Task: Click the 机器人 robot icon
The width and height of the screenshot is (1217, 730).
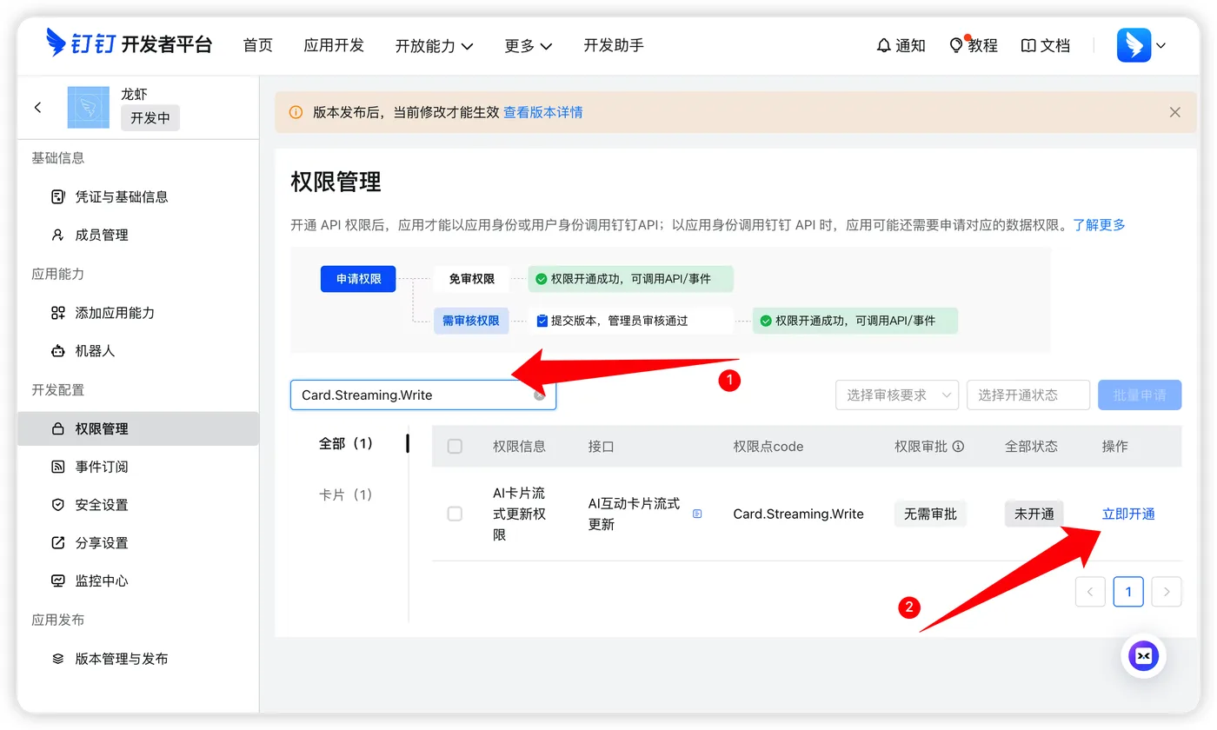Action: 58,351
